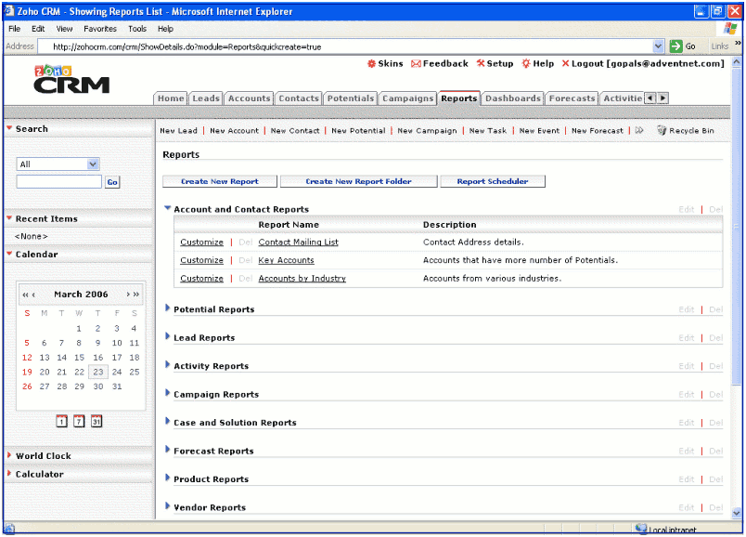Click the search Go button
The height and width of the screenshot is (537, 746).
(x=112, y=182)
